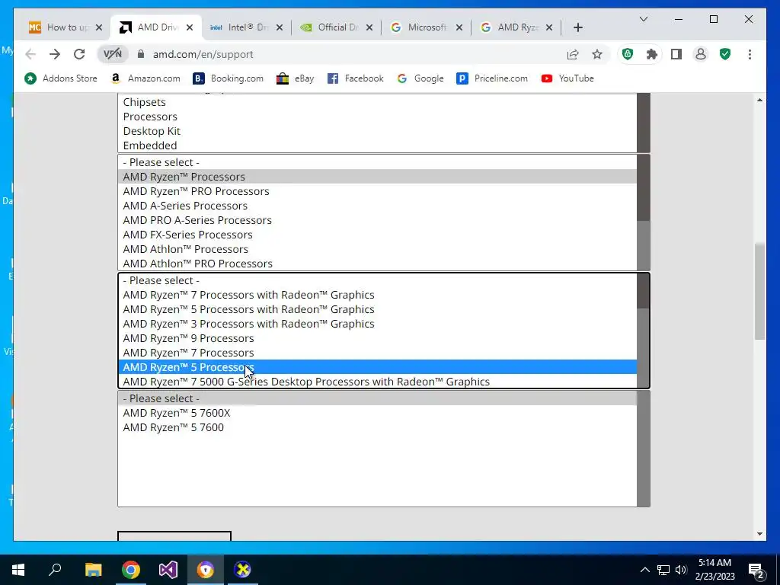Open a new browser tab
The height and width of the screenshot is (585, 780).
pos(577,27)
